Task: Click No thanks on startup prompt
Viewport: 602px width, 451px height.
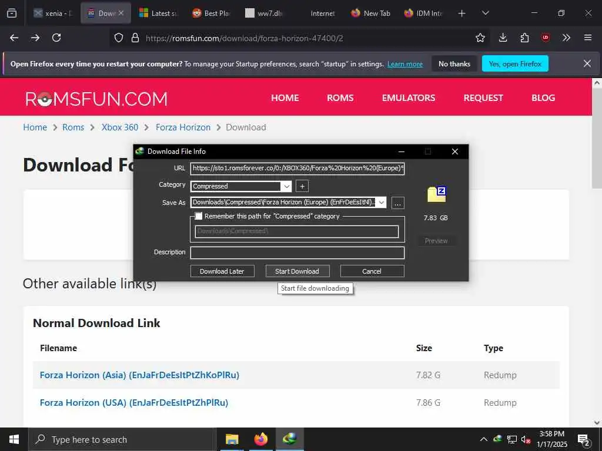Action: tap(454, 64)
